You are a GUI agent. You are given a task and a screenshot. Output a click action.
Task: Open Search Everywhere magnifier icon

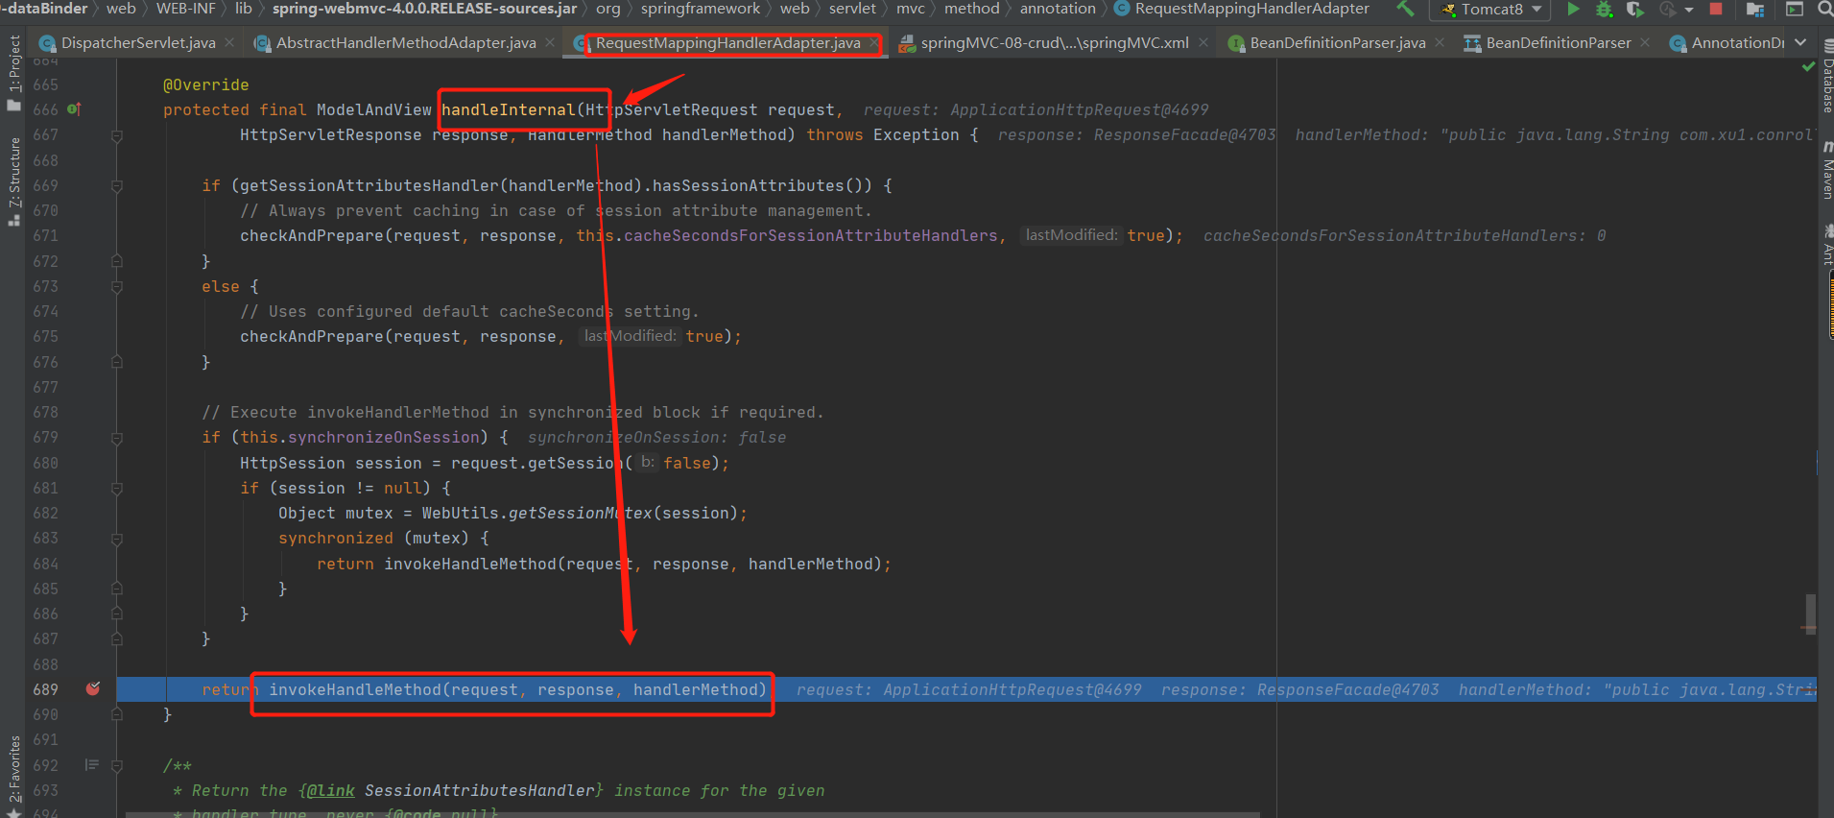click(x=1824, y=10)
